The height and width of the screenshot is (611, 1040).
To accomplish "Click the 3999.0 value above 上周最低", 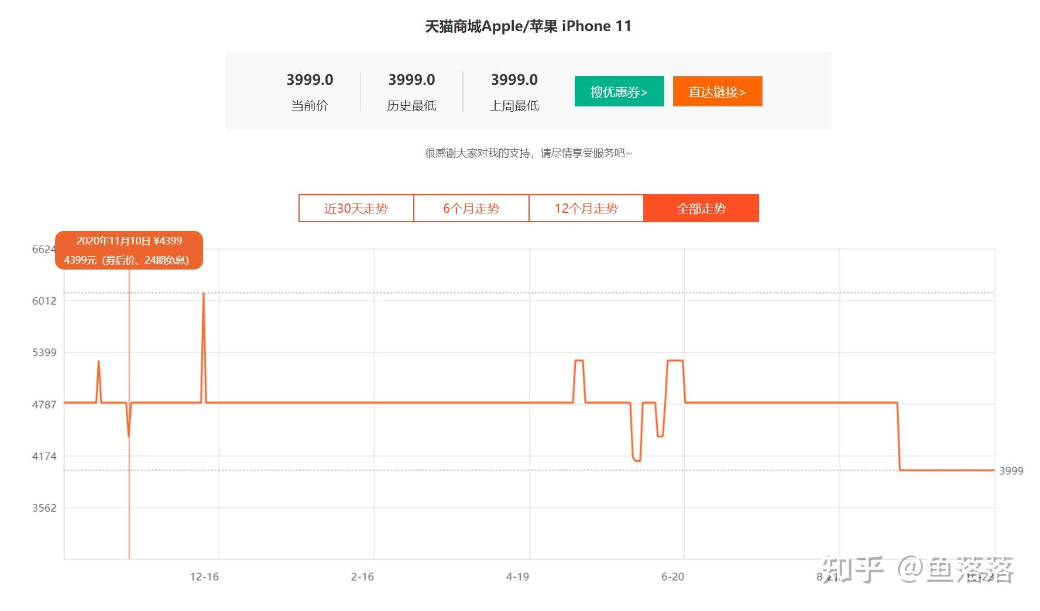I will 514,80.
